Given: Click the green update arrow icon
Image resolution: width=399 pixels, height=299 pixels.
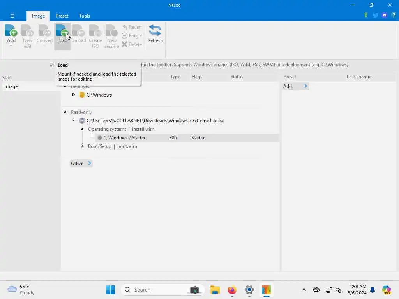Looking at the screenshot, I should [x=365, y=15].
